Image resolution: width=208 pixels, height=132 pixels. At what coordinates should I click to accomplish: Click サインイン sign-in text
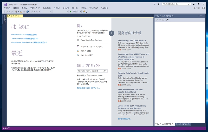197,8
